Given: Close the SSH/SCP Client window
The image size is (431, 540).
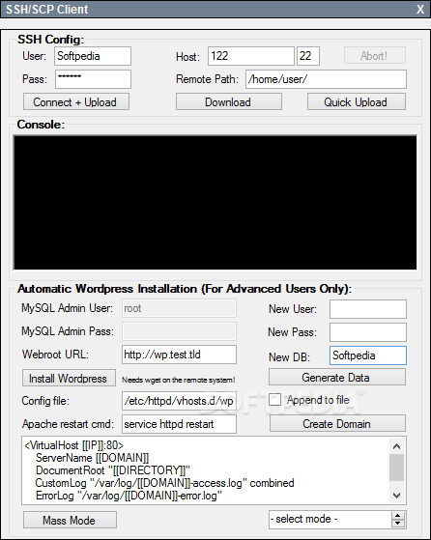Looking at the screenshot, I should click(x=420, y=10).
